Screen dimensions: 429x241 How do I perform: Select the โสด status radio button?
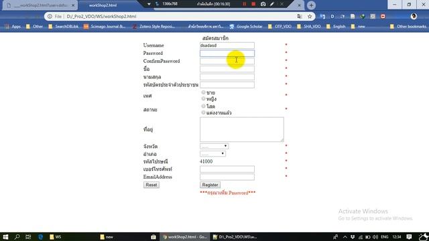[203, 106]
